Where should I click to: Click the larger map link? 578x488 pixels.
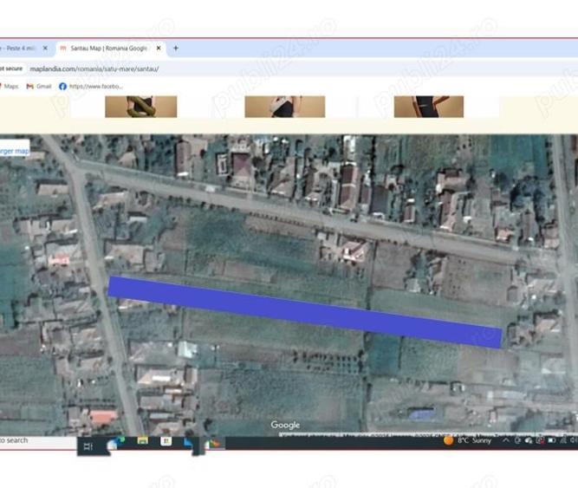coord(14,151)
